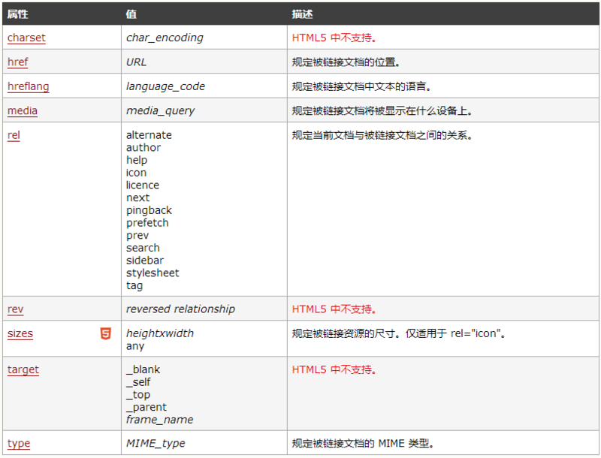Click the 描述 column header
This screenshot has width=601, height=458.
click(x=302, y=14)
